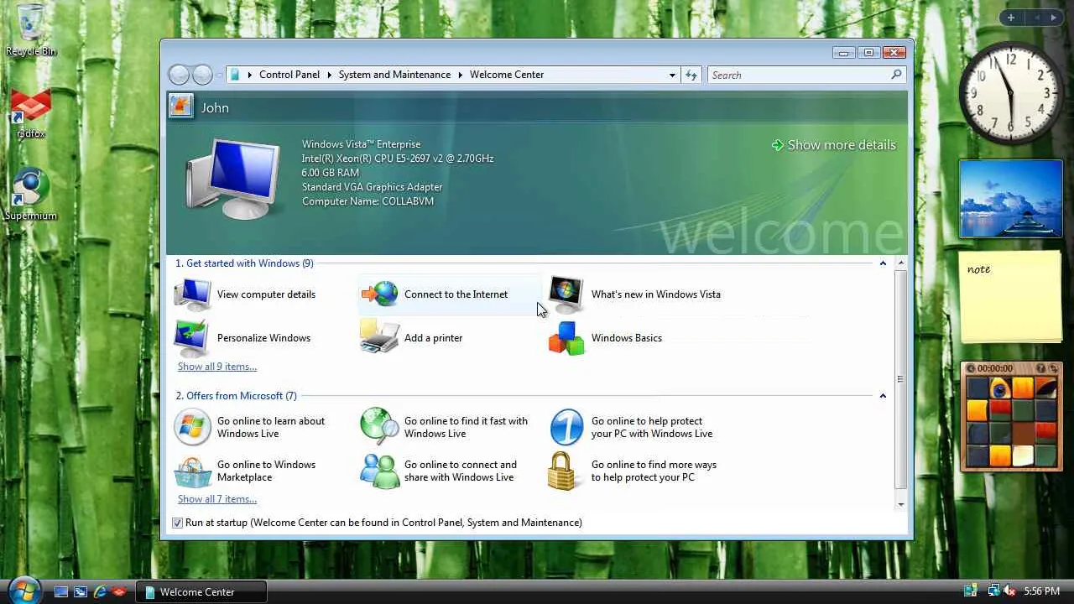Click the slideshow gadget photo thumbnail

point(1011,199)
